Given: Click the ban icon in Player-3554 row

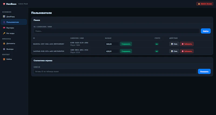Looking at the screenshot, I should point(183,51).
